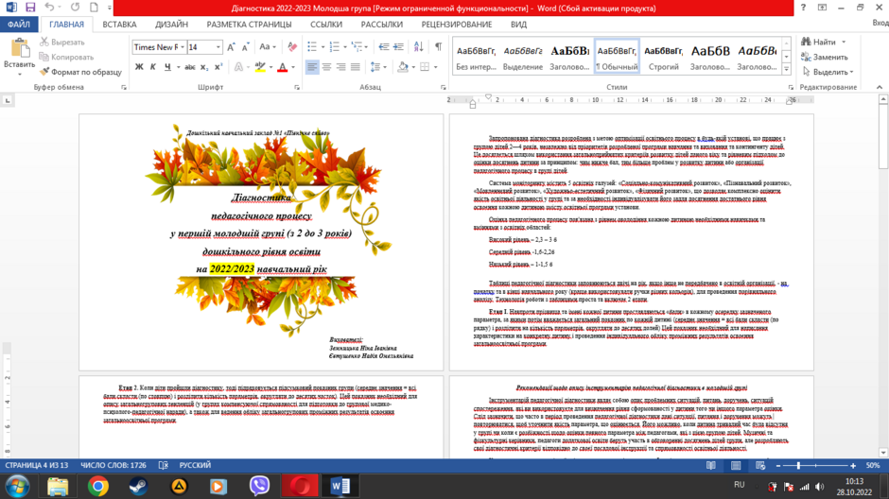Center align the paragraph text

pos(326,67)
